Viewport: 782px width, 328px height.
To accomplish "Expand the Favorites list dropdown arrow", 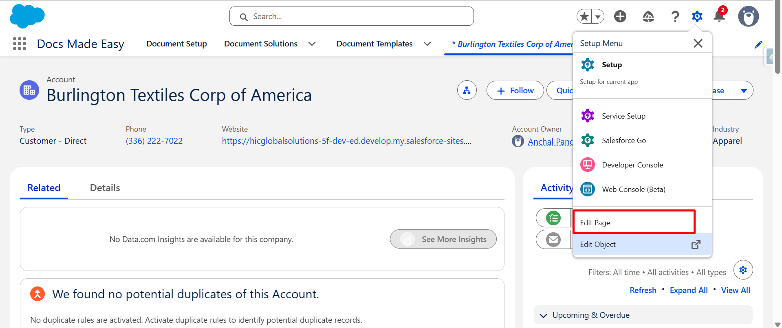I will pyautogui.click(x=598, y=16).
